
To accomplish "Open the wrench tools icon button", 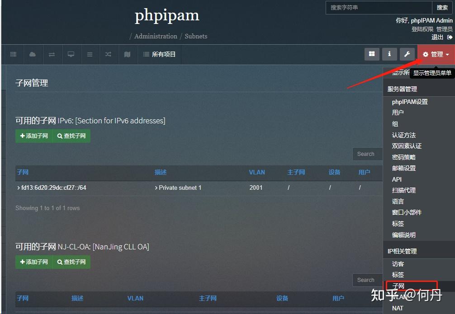I will pyautogui.click(x=407, y=54).
